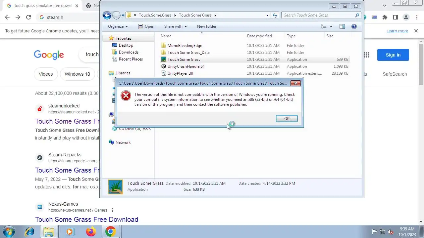Open the Nexus-Games Touch Some Grass Free Download link
The height and width of the screenshot is (238, 424).
(x=86, y=219)
